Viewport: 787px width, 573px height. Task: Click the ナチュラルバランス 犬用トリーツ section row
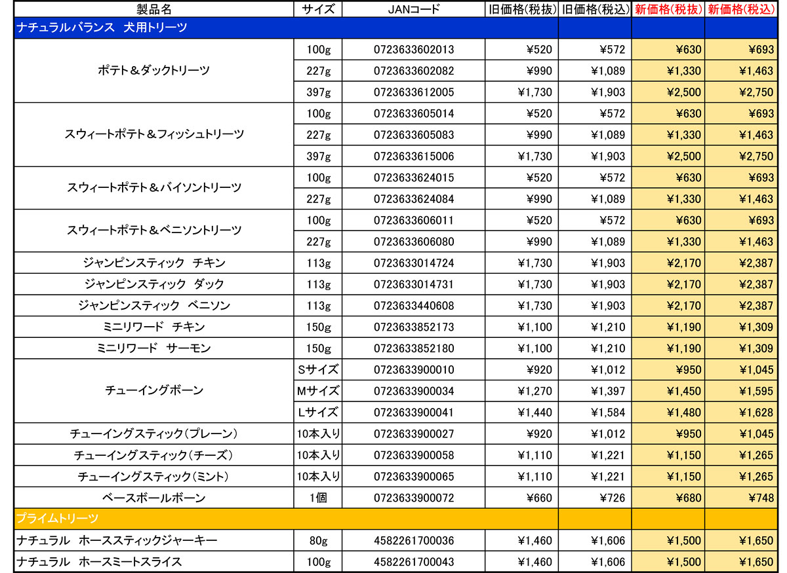pyautogui.click(x=395, y=28)
